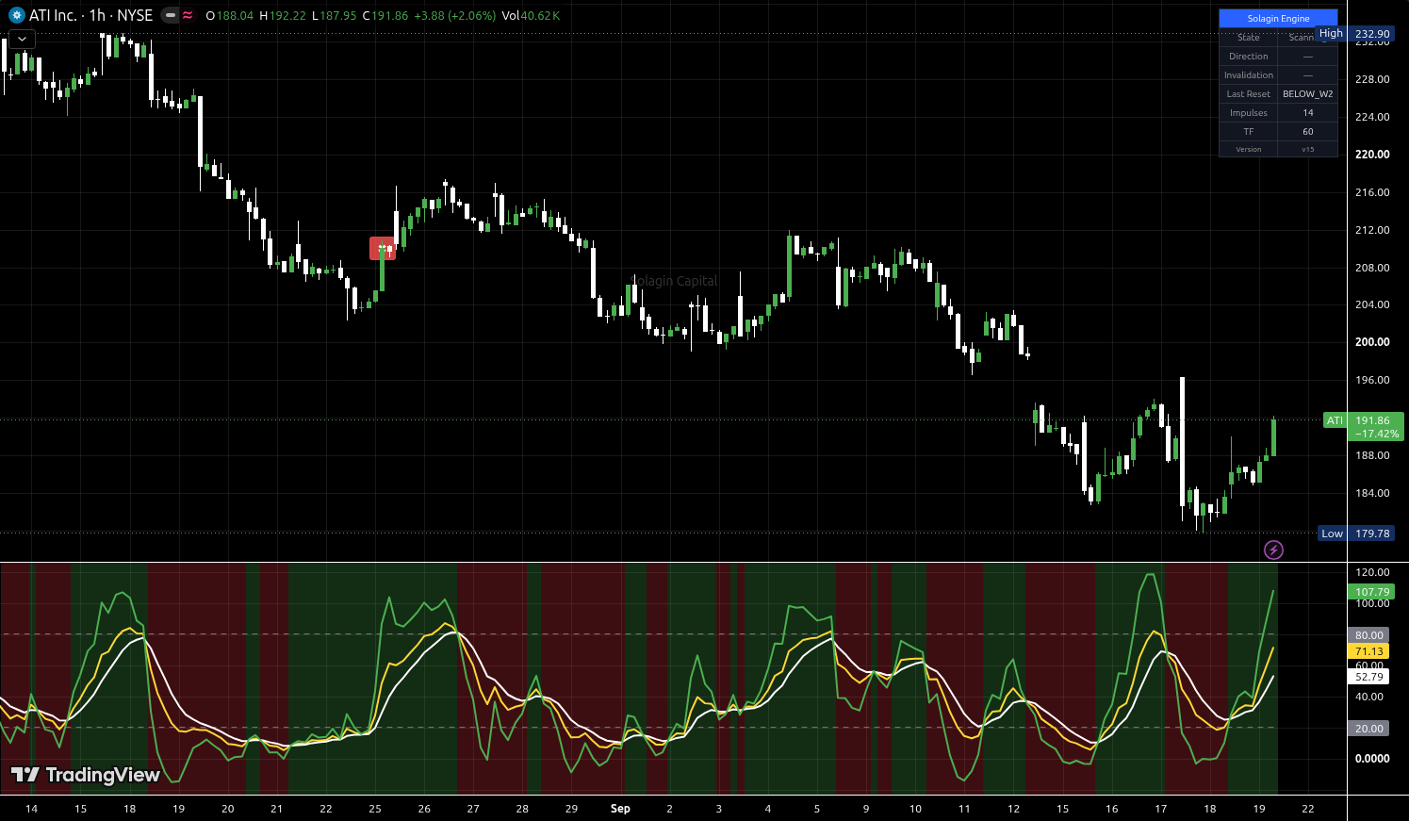Image resolution: width=1409 pixels, height=821 pixels.
Task: Expand the indicator legend chevron
Action: (22, 39)
